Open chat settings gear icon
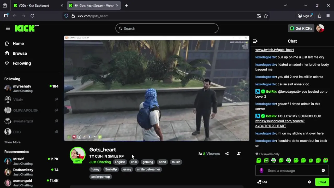The width and height of the screenshot is (334, 188). (x=309, y=182)
